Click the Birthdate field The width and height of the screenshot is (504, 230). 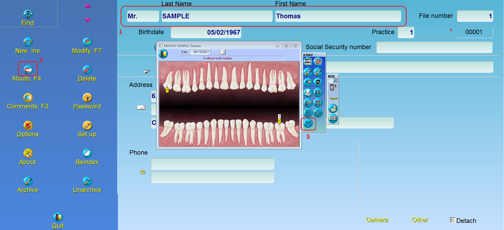(206, 33)
